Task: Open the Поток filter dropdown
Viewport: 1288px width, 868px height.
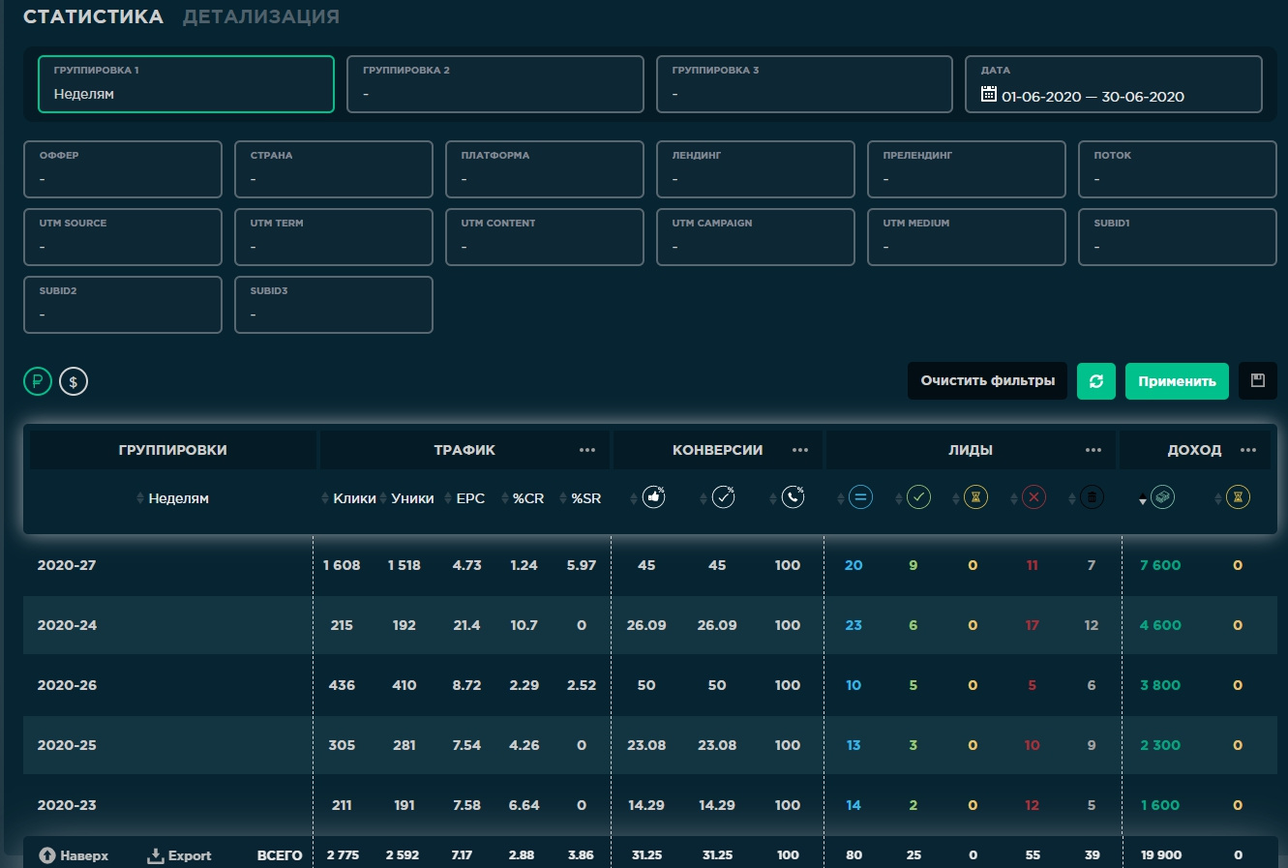Action: 1178,169
